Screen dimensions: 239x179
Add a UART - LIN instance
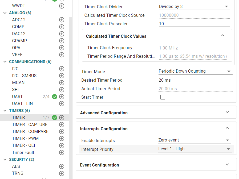tap(62, 104)
